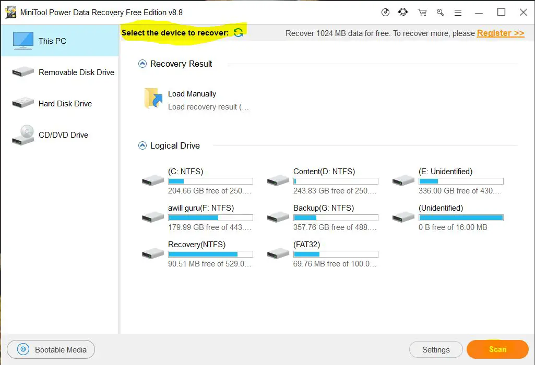Collapse the Logical Drive section
The height and width of the screenshot is (365, 535).
pyautogui.click(x=142, y=145)
